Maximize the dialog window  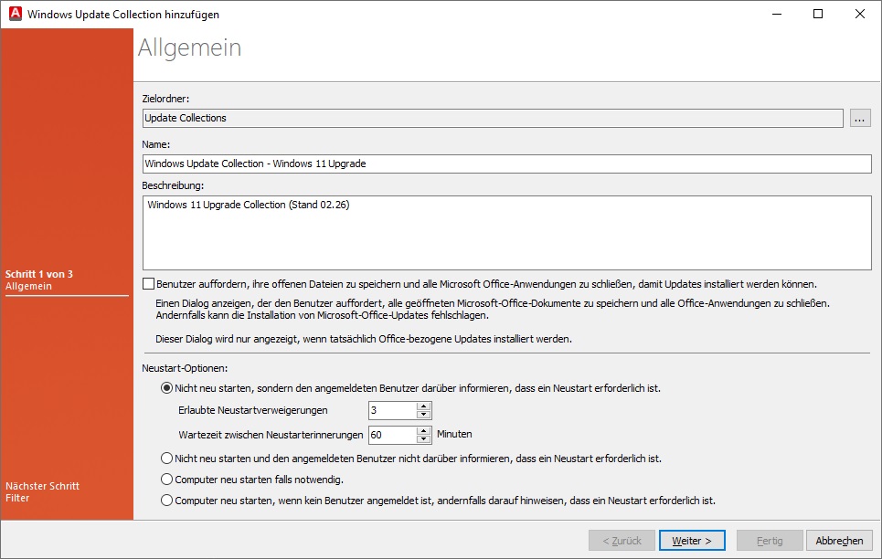818,14
